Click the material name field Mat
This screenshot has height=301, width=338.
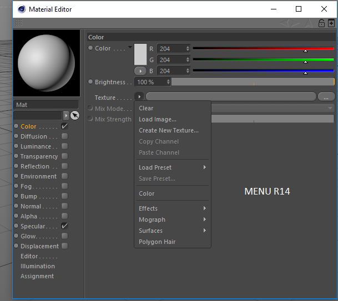point(46,105)
